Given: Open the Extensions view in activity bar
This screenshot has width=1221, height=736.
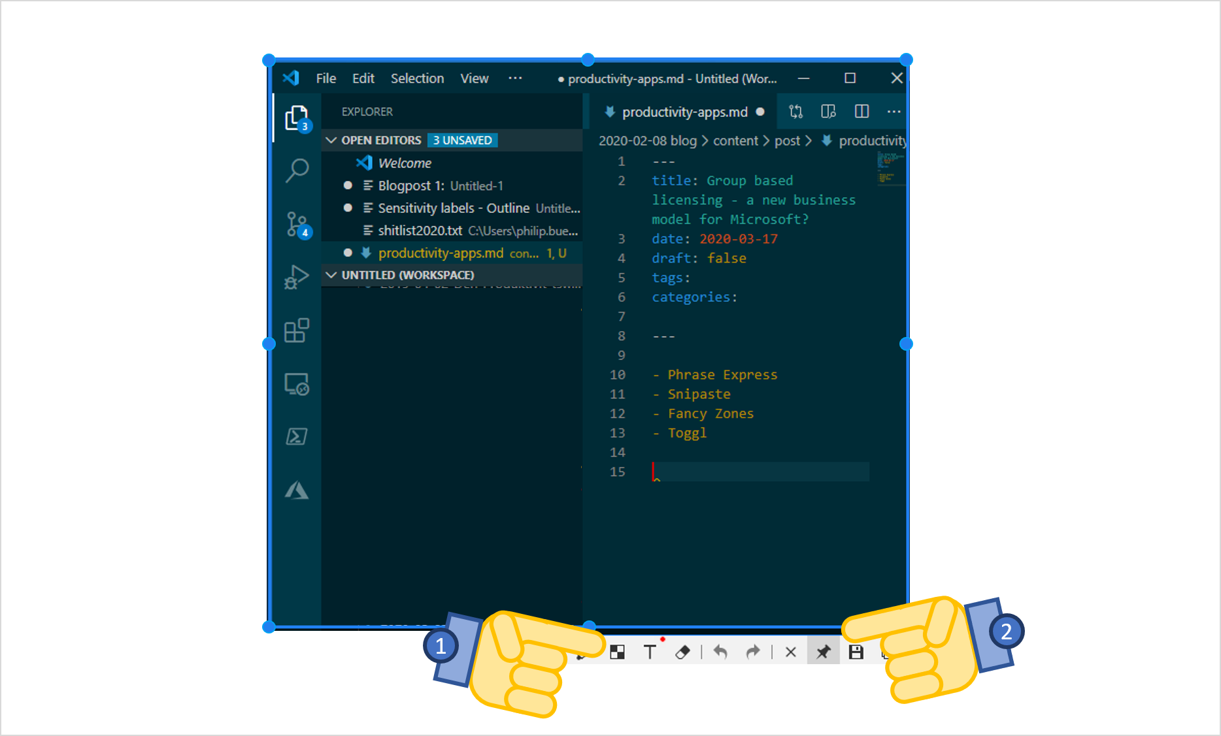Looking at the screenshot, I should click(297, 330).
